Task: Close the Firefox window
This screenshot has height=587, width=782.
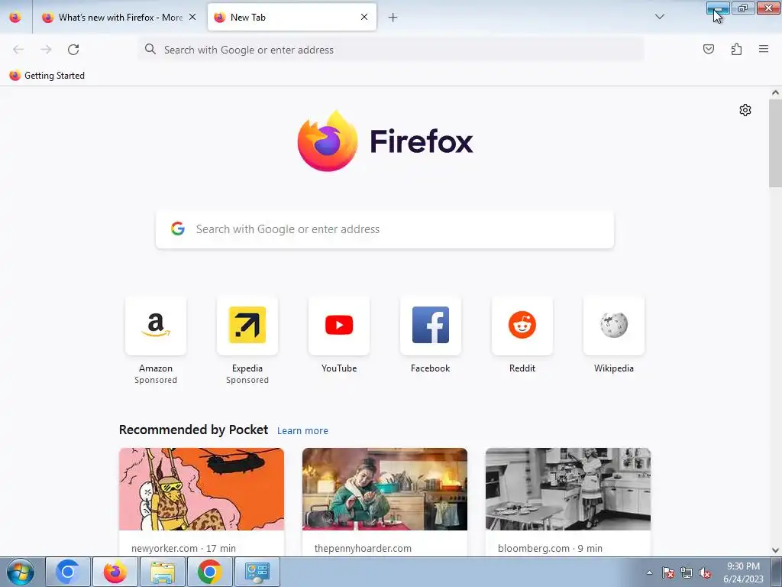Action: 768,8
